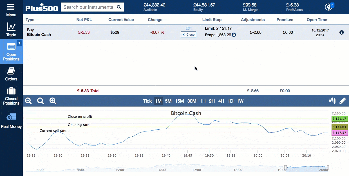349x176 pixels.
Task: Select the 1W chart interval
Action: [x=240, y=101]
